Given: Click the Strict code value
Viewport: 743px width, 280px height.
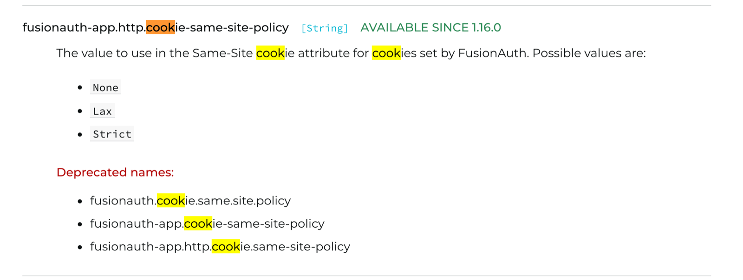Looking at the screenshot, I should point(112,134).
